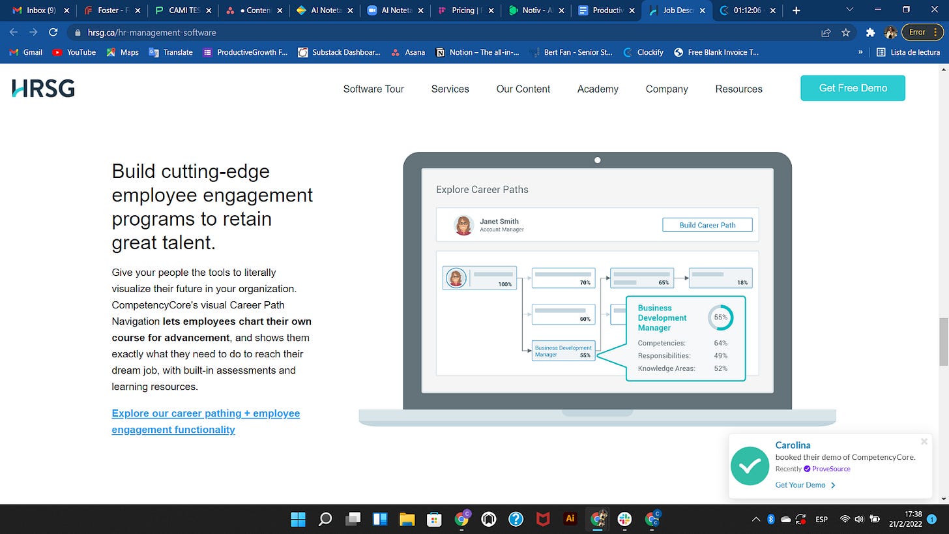This screenshot has width=949, height=534.
Task: Expand hidden bookmarks with double chevron
Action: [x=861, y=52]
